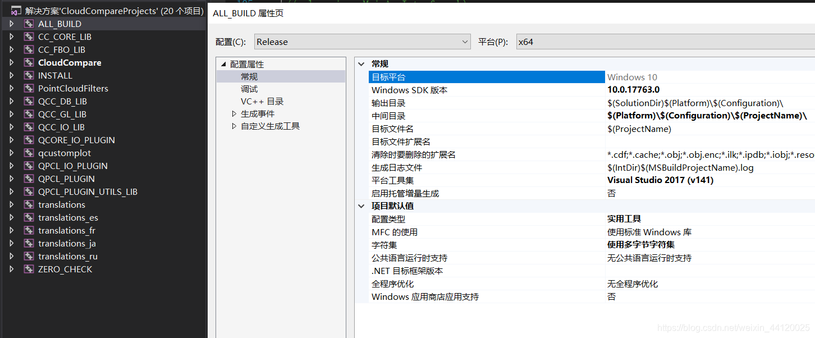Click the PointCloudFilters project icon
The height and width of the screenshot is (338, 815).
[x=29, y=88]
